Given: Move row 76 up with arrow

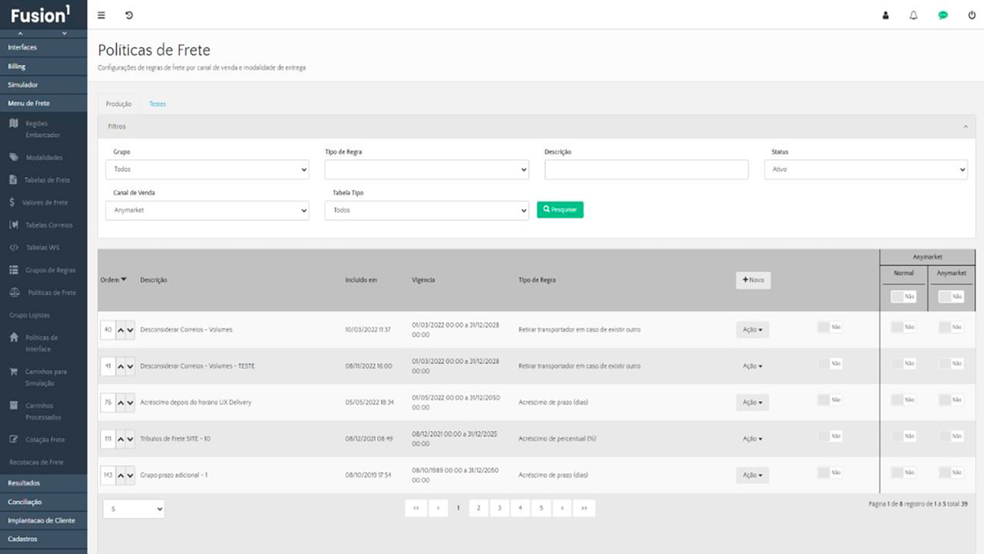Looking at the screenshot, I should tap(121, 402).
